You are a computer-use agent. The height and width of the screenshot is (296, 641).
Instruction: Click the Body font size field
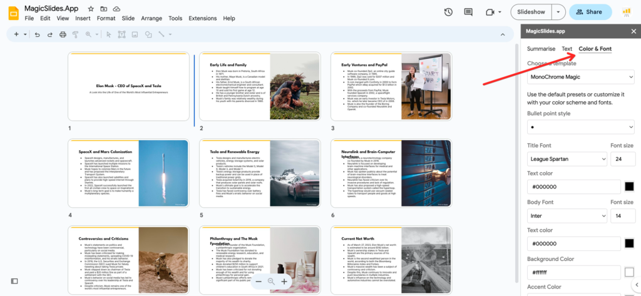pyautogui.click(x=623, y=215)
